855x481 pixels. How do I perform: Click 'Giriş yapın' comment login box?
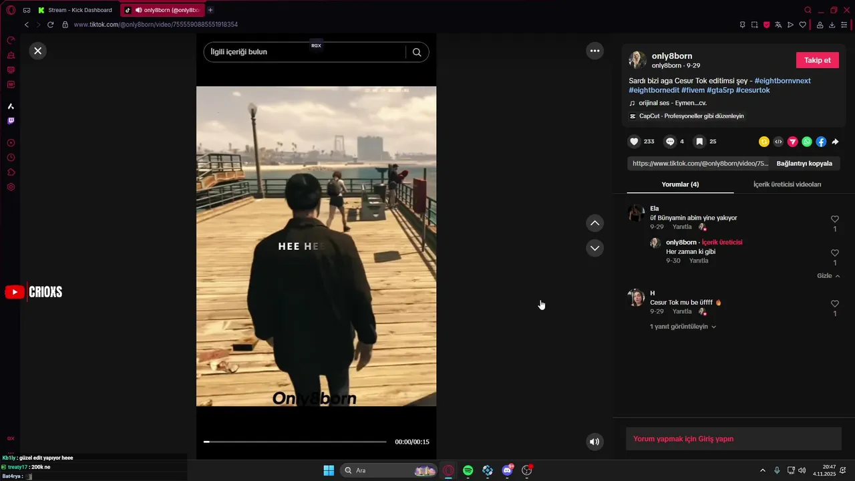pos(733,439)
